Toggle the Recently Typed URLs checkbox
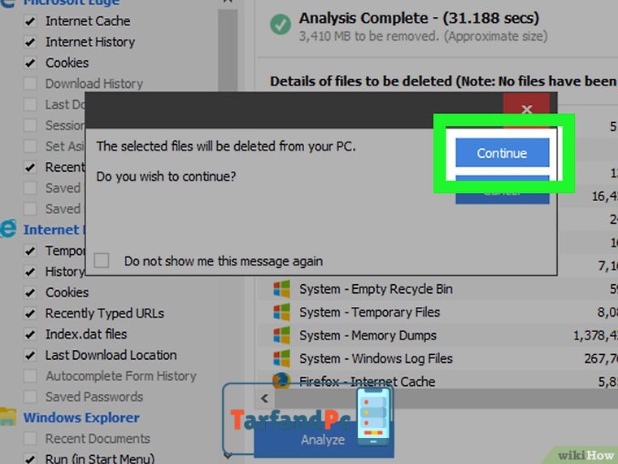 pos(30,313)
